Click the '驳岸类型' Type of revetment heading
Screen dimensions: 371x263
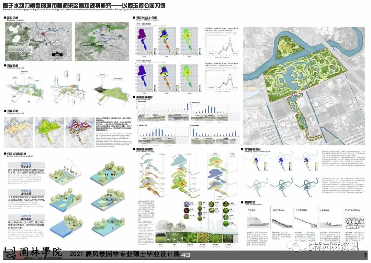pyautogui.click(x=250, y=202)
